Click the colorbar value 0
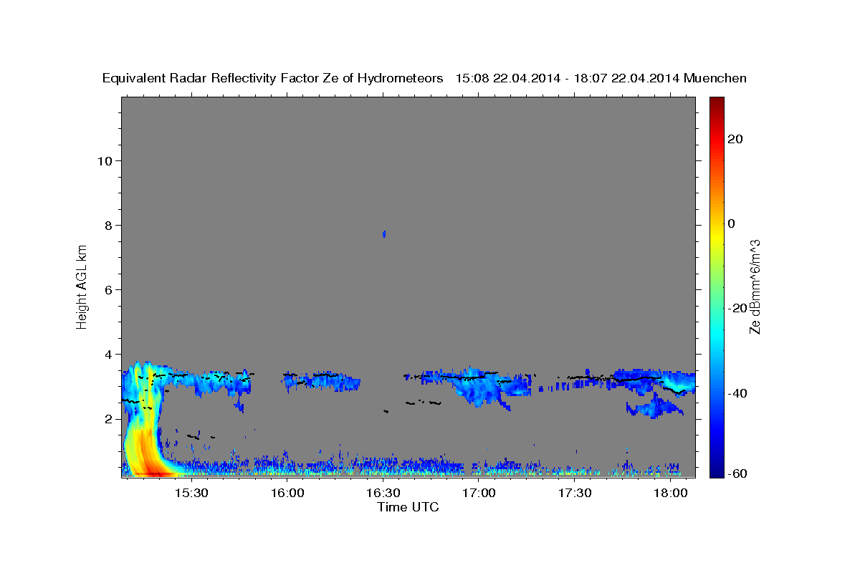This screenshot has width=860, height=573. tap(731, 223)
